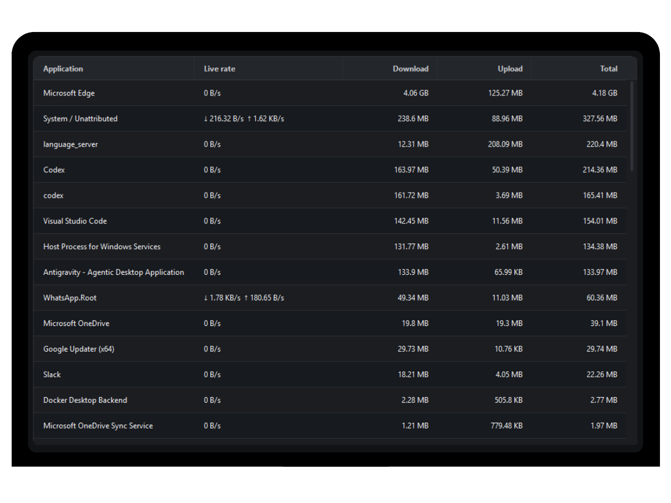Click the 65.99 KB upload value
This screenshot has height=503, width=671.
pos(508,272)
